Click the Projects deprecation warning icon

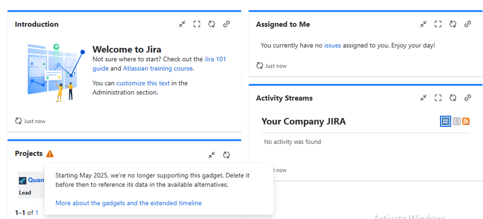[x=50, y=153]
